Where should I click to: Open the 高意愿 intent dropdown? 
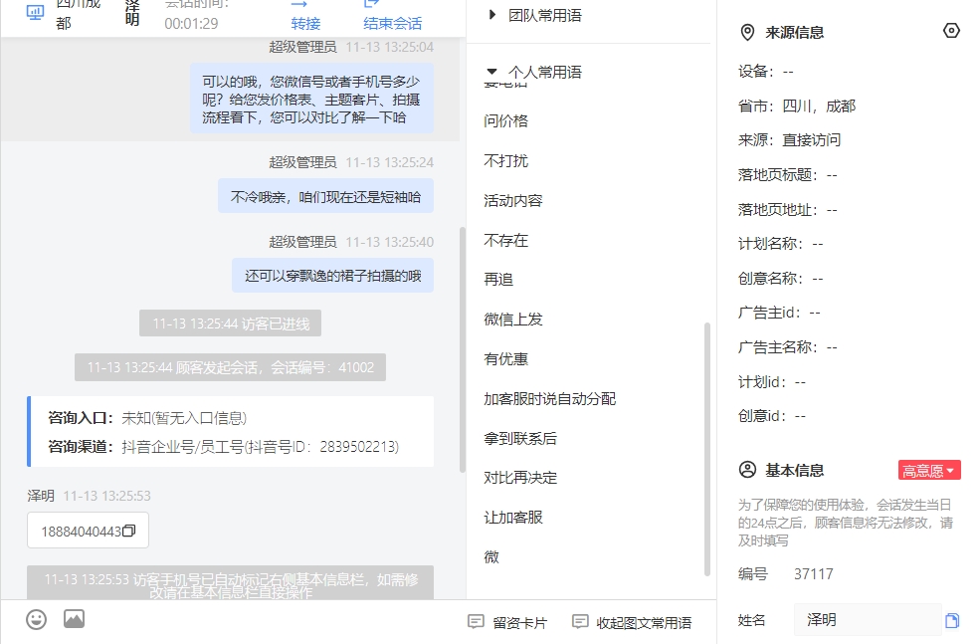coord(929,471)
